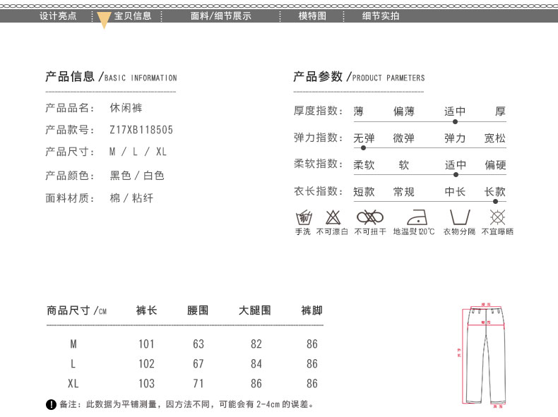
Task: Click the black exclamation icon beside 备注
Action: coord(51,404)
